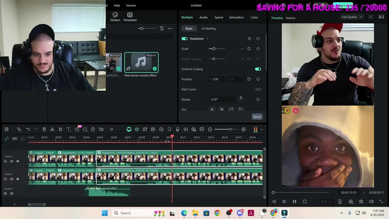Start voiceover recording with microphone icon
The width and height of the screenshot is (389, 219).
click(177, 130)
